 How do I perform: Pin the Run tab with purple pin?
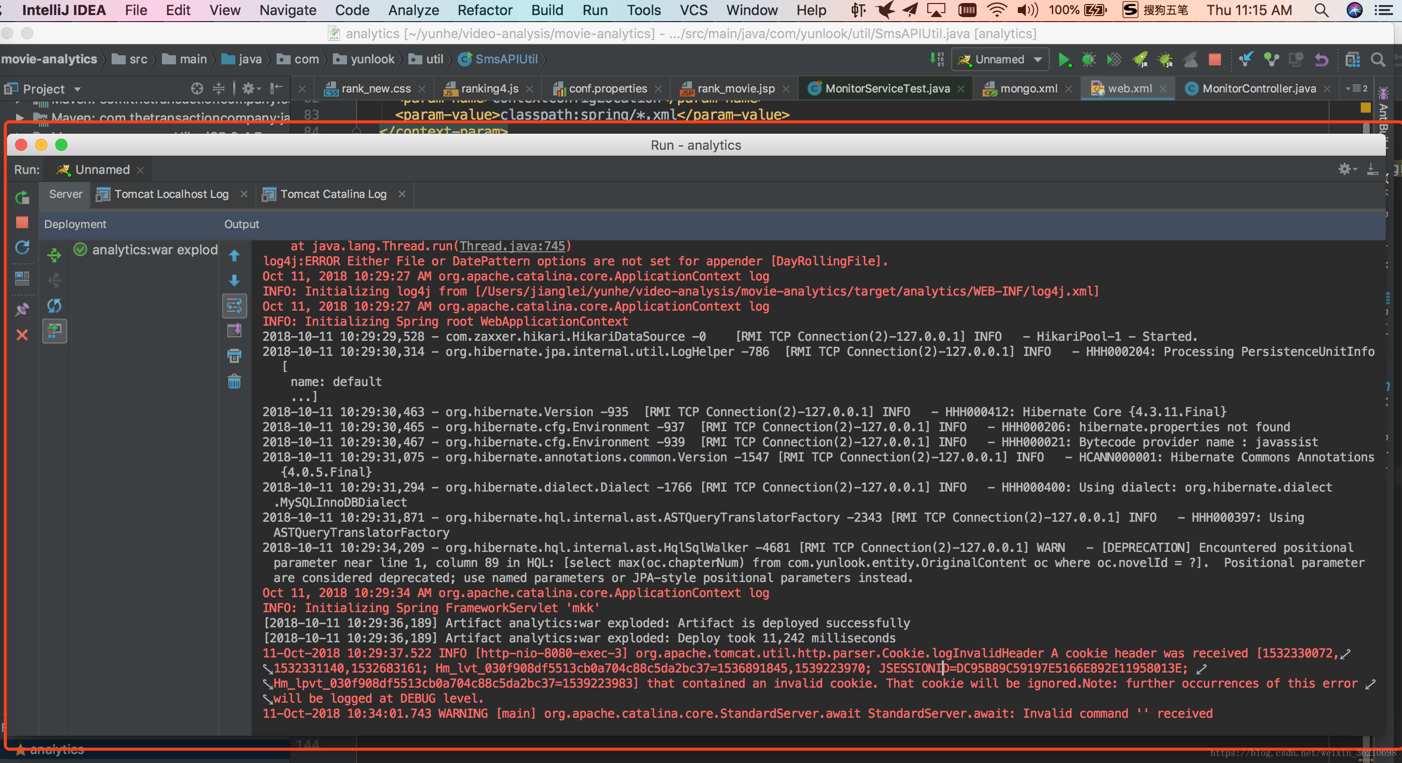click(x=22, y=310)
